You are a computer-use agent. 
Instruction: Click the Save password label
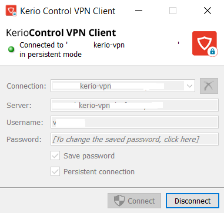coord(89,156)
